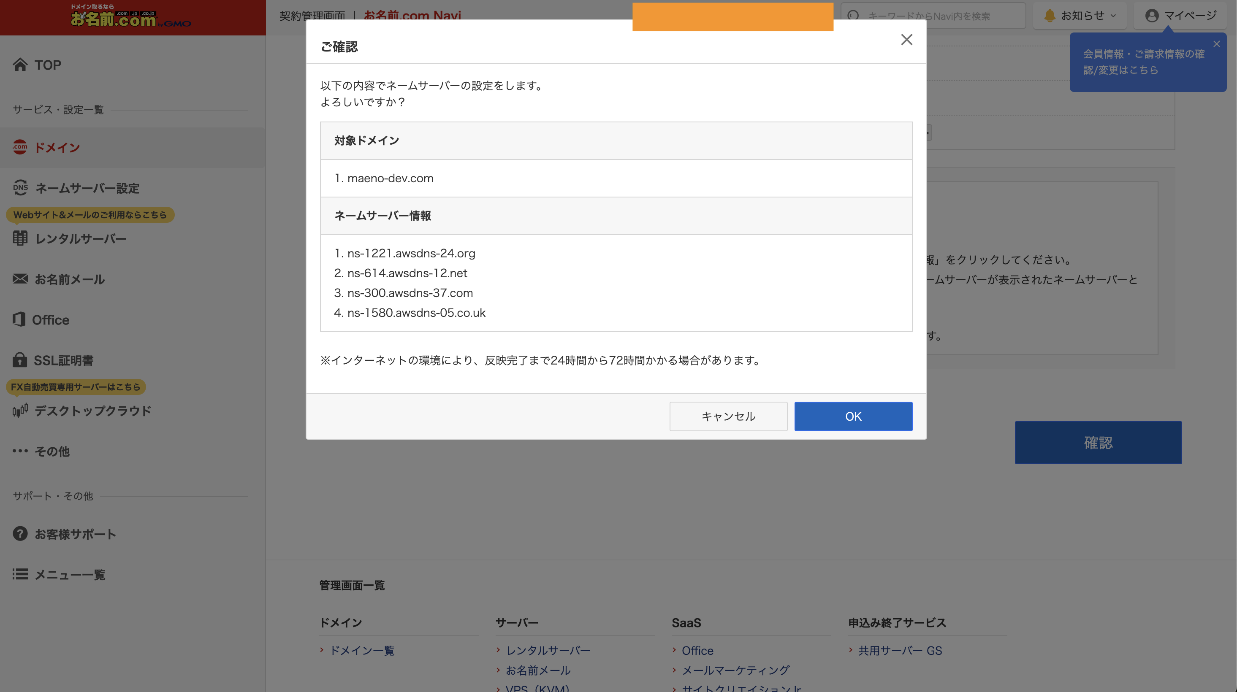This screenshot has height=692, width=1237.
Task: Switch to the 契約管理画面 menu item
Action: (312, 15)
